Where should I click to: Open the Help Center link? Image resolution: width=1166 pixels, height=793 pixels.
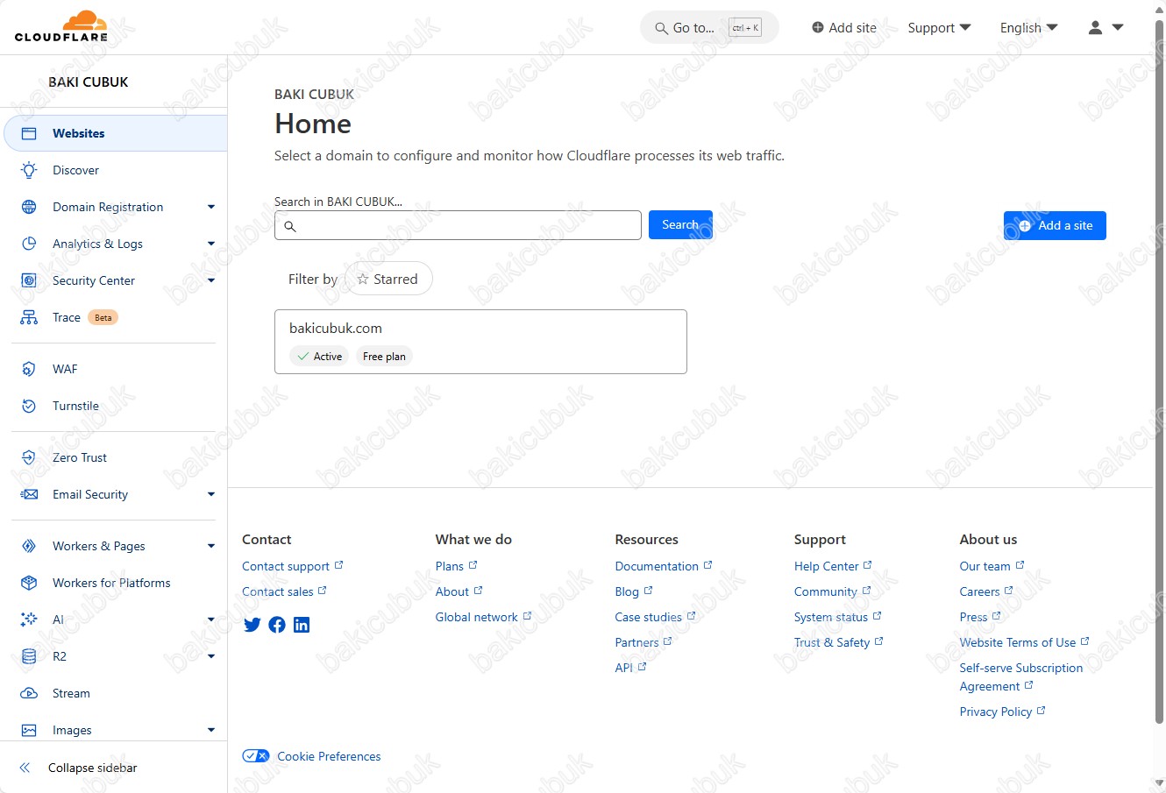[x=833, y=566]
